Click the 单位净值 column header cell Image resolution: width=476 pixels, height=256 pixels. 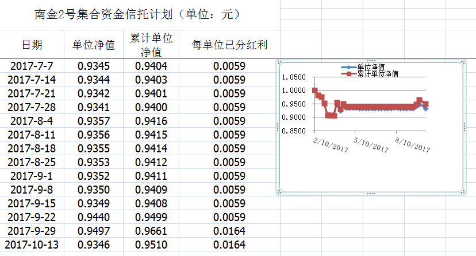point(94,45)
